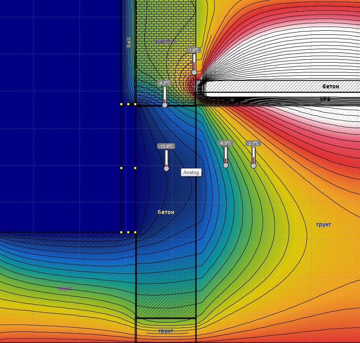The image size is (360, 343).
Task: Click the -12.8°C temperature readout label
Action: [166, 147]
